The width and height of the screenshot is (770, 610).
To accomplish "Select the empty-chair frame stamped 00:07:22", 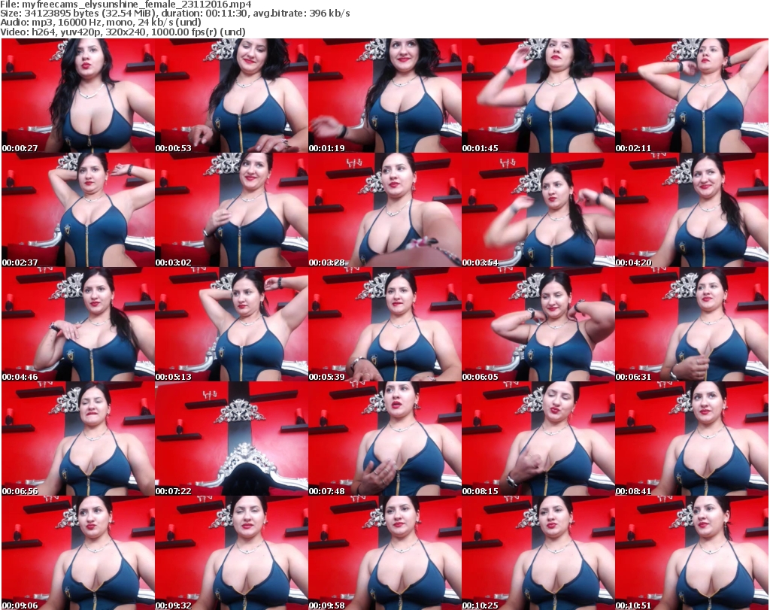I will [232, 439].
